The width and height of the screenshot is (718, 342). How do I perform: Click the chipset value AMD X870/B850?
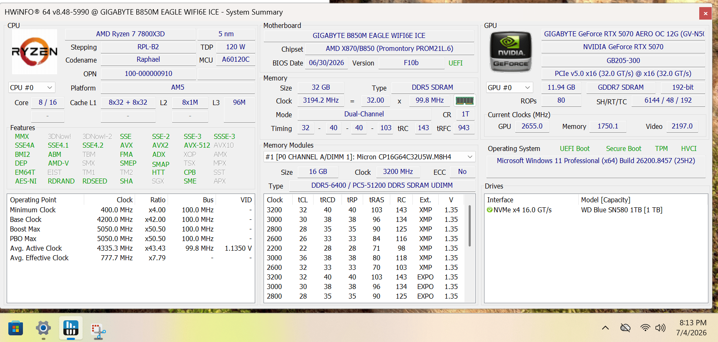click(x=389, y=48)
